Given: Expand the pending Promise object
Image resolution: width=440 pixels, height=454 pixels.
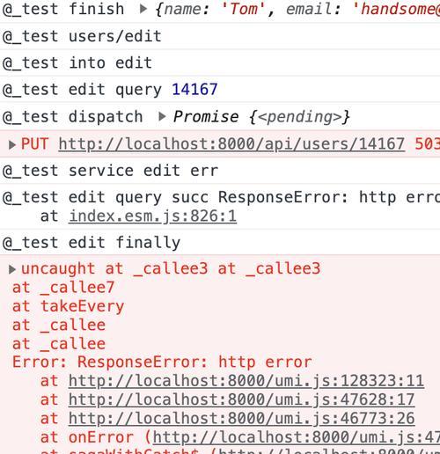Looking at the screenshot, I should [162, 117].
